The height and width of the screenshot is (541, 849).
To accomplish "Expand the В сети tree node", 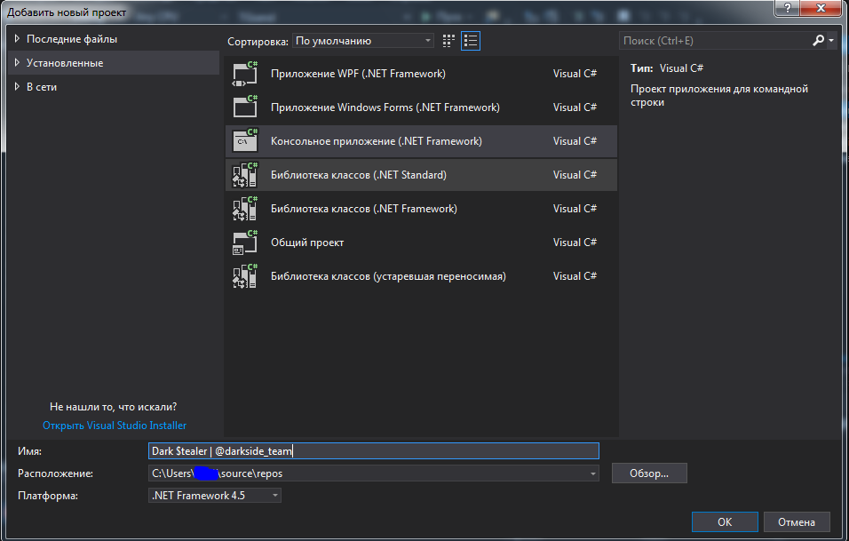I will pyautogui.click(x=17, y=87).
